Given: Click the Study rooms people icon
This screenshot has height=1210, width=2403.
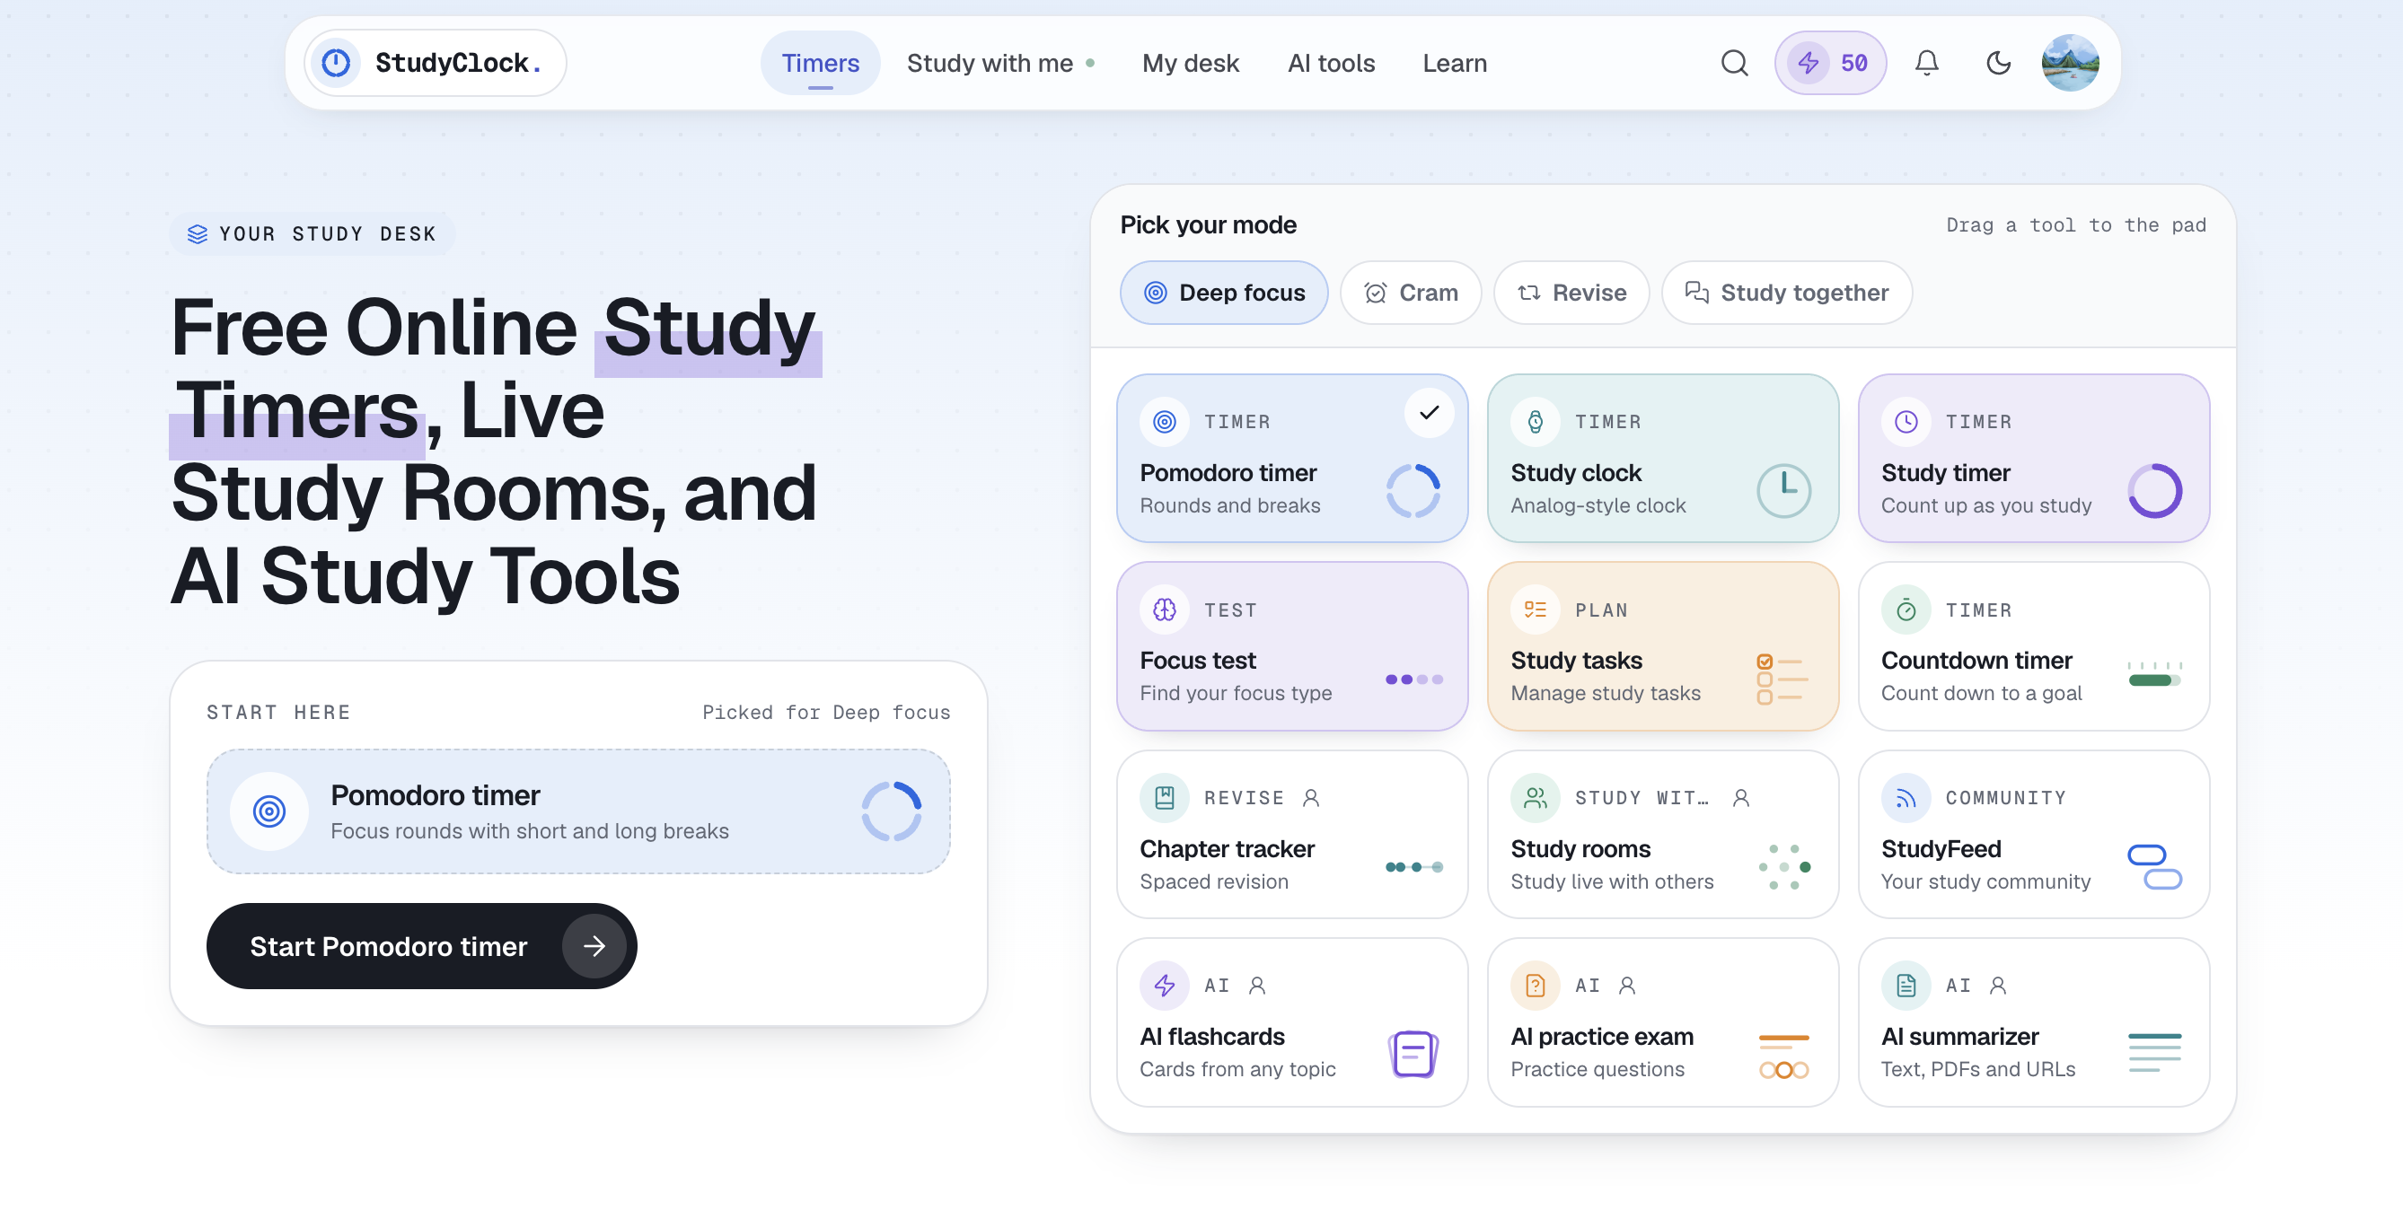Looking at the screenshot, I should [x=1535, y=798].
